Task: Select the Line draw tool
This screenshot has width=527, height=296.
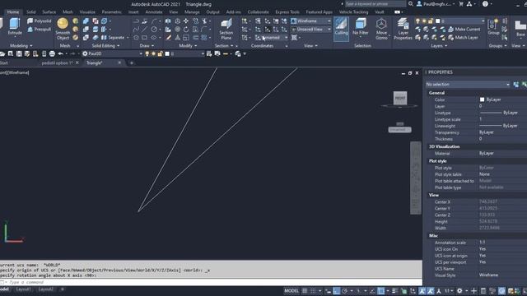Action: tap(145, 30)
